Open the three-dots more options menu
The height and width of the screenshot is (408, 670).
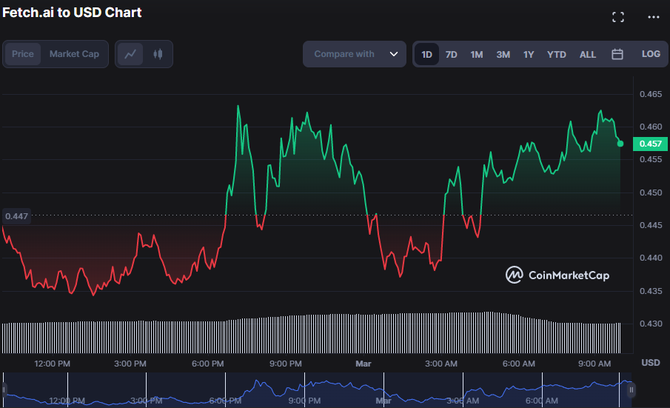pos(652,17)
